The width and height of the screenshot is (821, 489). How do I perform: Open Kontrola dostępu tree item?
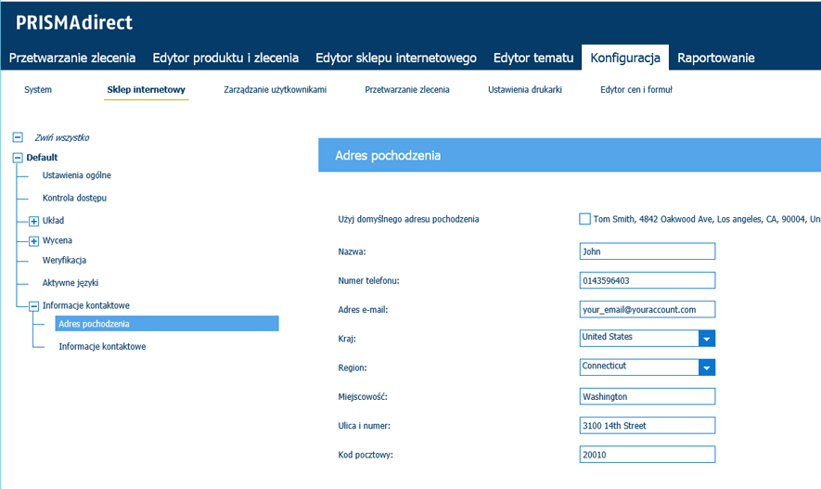pyautogui.click(x=74, y=198)
